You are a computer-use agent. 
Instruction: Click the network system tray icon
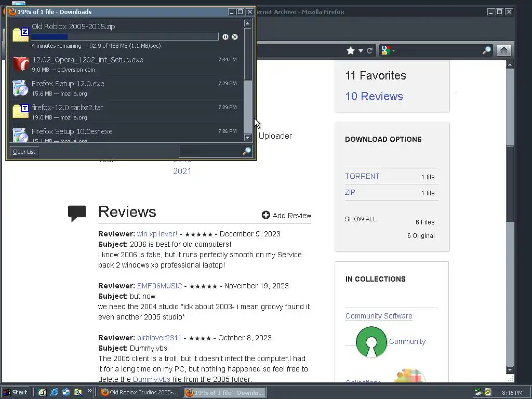[478, 392]
